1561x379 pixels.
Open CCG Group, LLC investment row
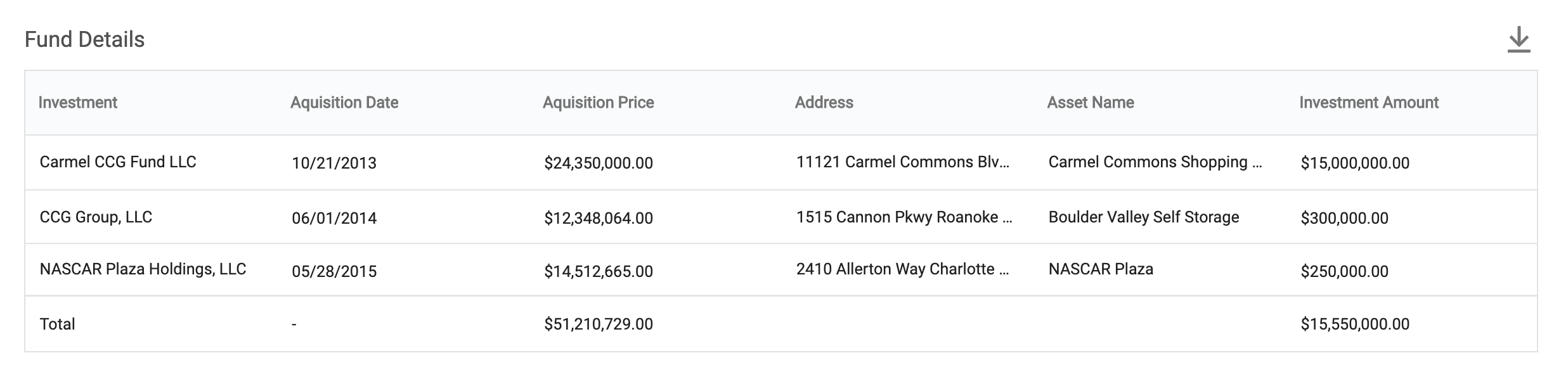coord(96,217)
